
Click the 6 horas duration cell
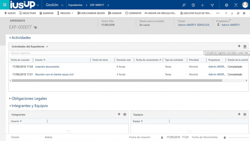[121, 67]
